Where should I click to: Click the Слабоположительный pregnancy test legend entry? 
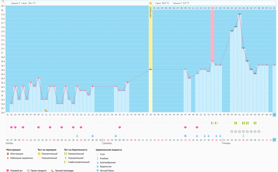pos(77,162)
